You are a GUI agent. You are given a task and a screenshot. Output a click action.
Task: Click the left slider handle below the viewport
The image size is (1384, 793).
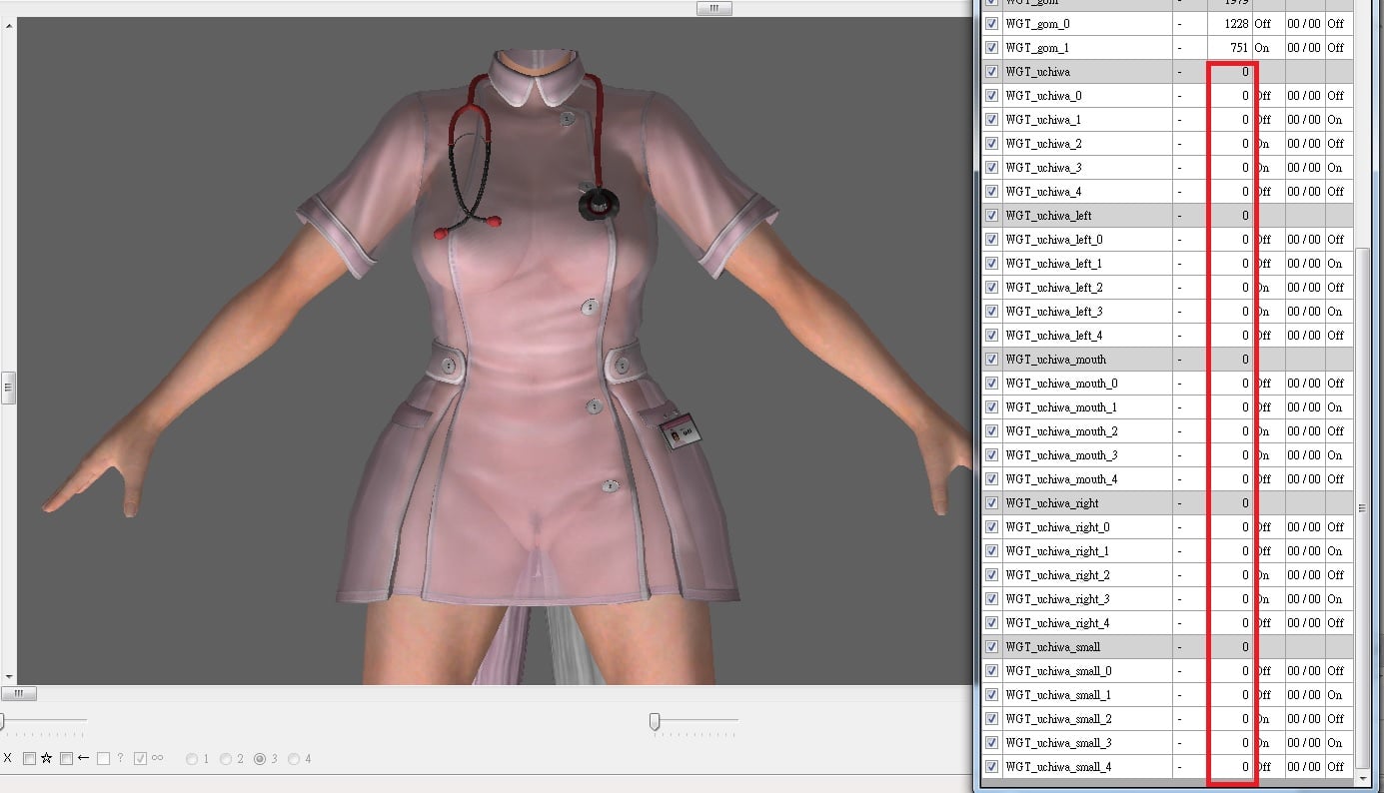[2, 721]
